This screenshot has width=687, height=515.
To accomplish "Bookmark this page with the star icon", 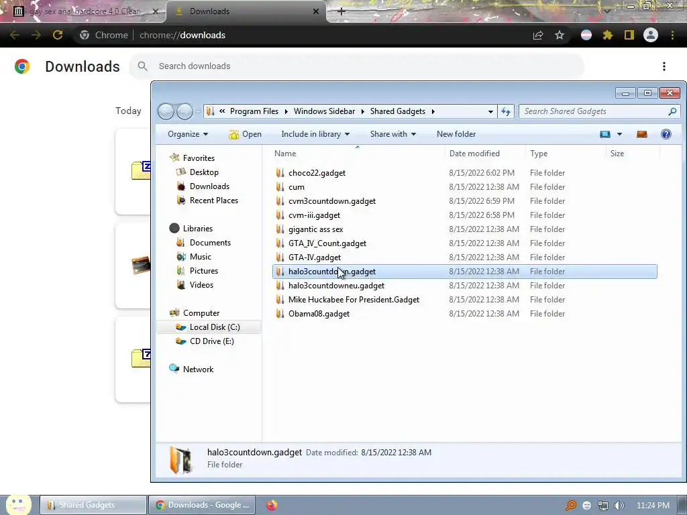I will click(x=560, y=35).
